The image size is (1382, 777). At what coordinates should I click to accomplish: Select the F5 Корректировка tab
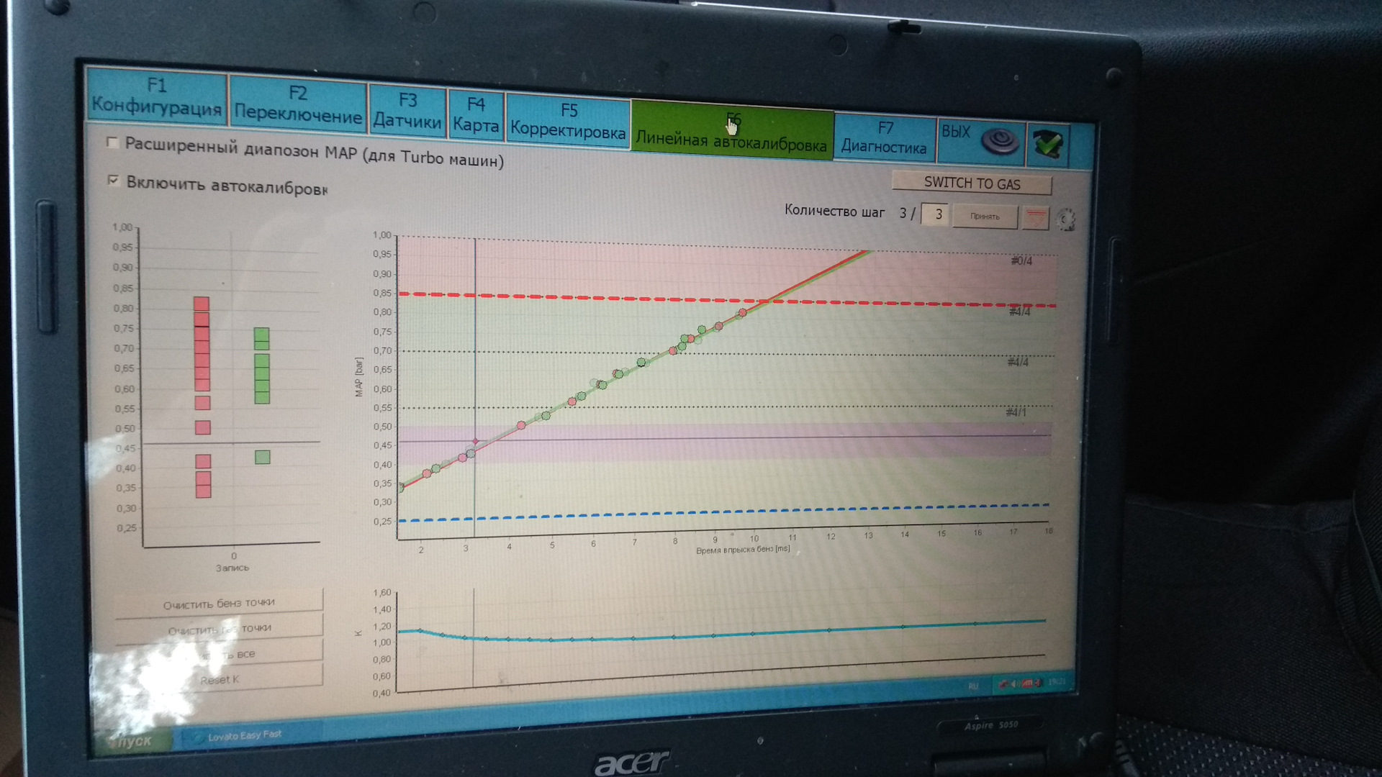click(568, 121)
